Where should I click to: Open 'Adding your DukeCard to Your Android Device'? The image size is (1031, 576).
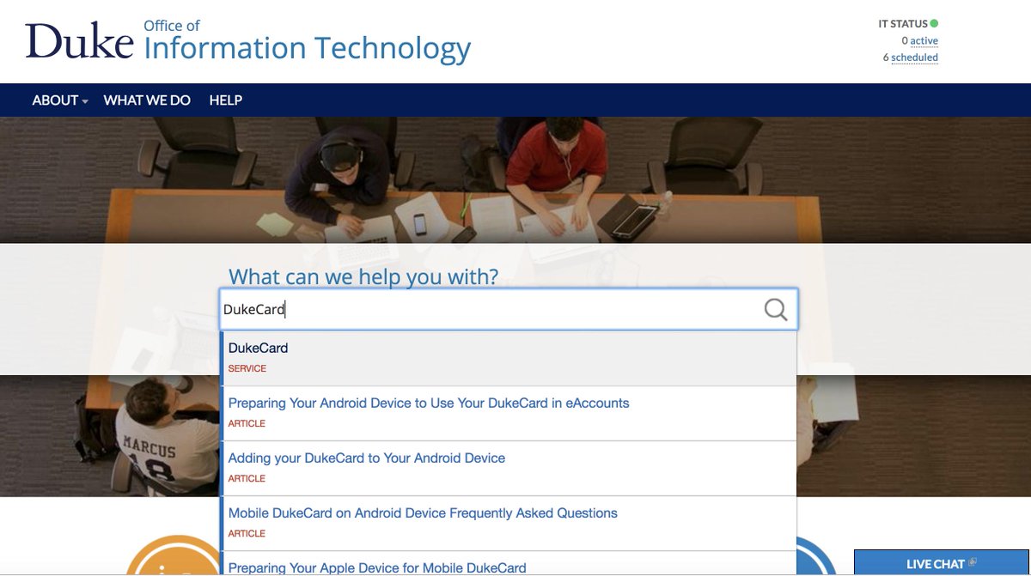366,458
